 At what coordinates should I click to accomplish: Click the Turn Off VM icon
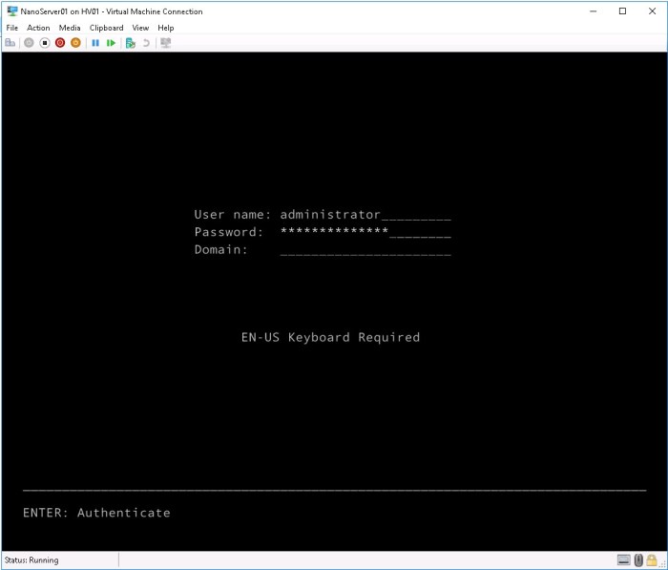44,43
